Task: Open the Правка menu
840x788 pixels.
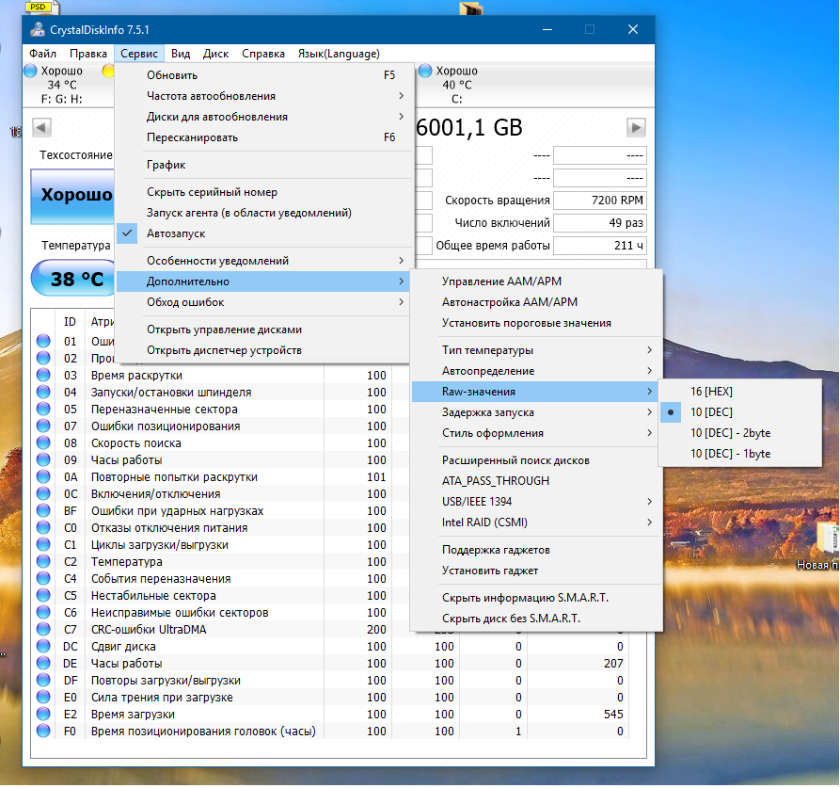Action: click(x=87, y=54)
